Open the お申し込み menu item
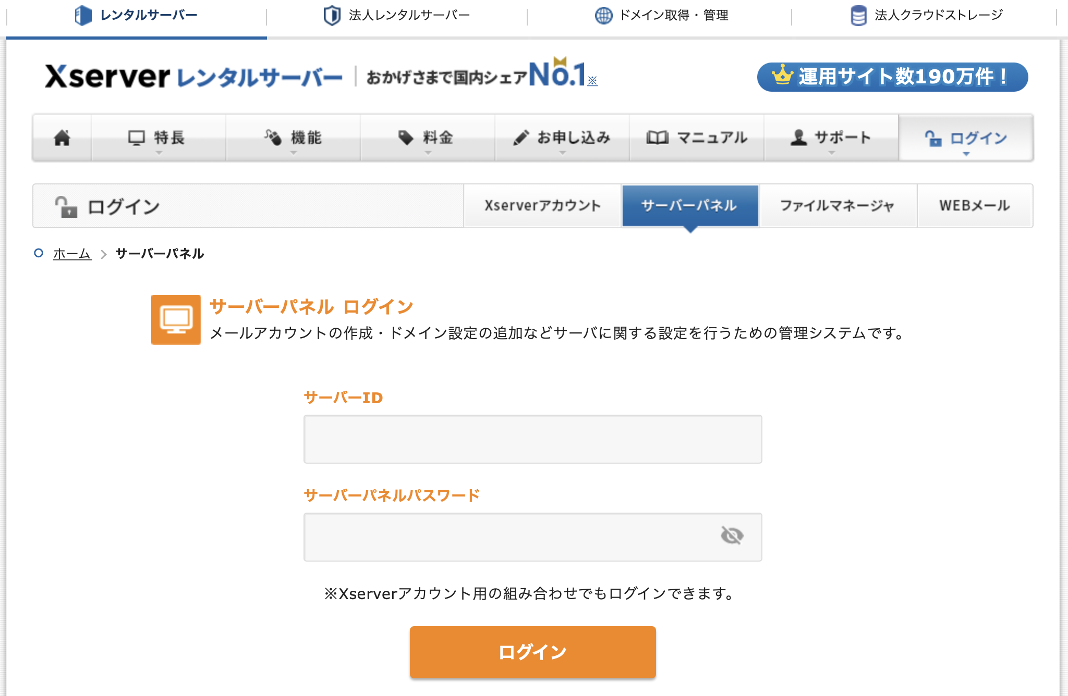This screenshot has width=1068, height=696. pos(562,138)
